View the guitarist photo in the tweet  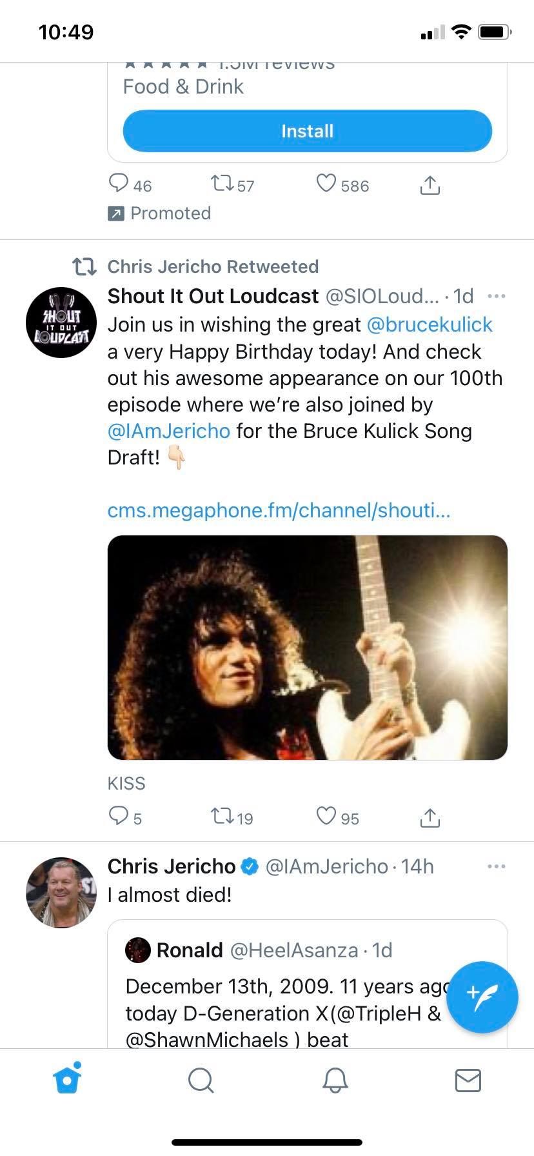click(307, 647)
